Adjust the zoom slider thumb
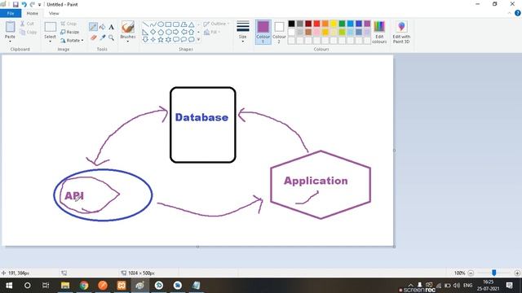 [494, 273]
